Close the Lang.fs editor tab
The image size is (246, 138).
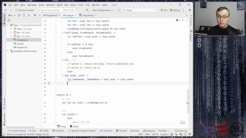(75, 15)
